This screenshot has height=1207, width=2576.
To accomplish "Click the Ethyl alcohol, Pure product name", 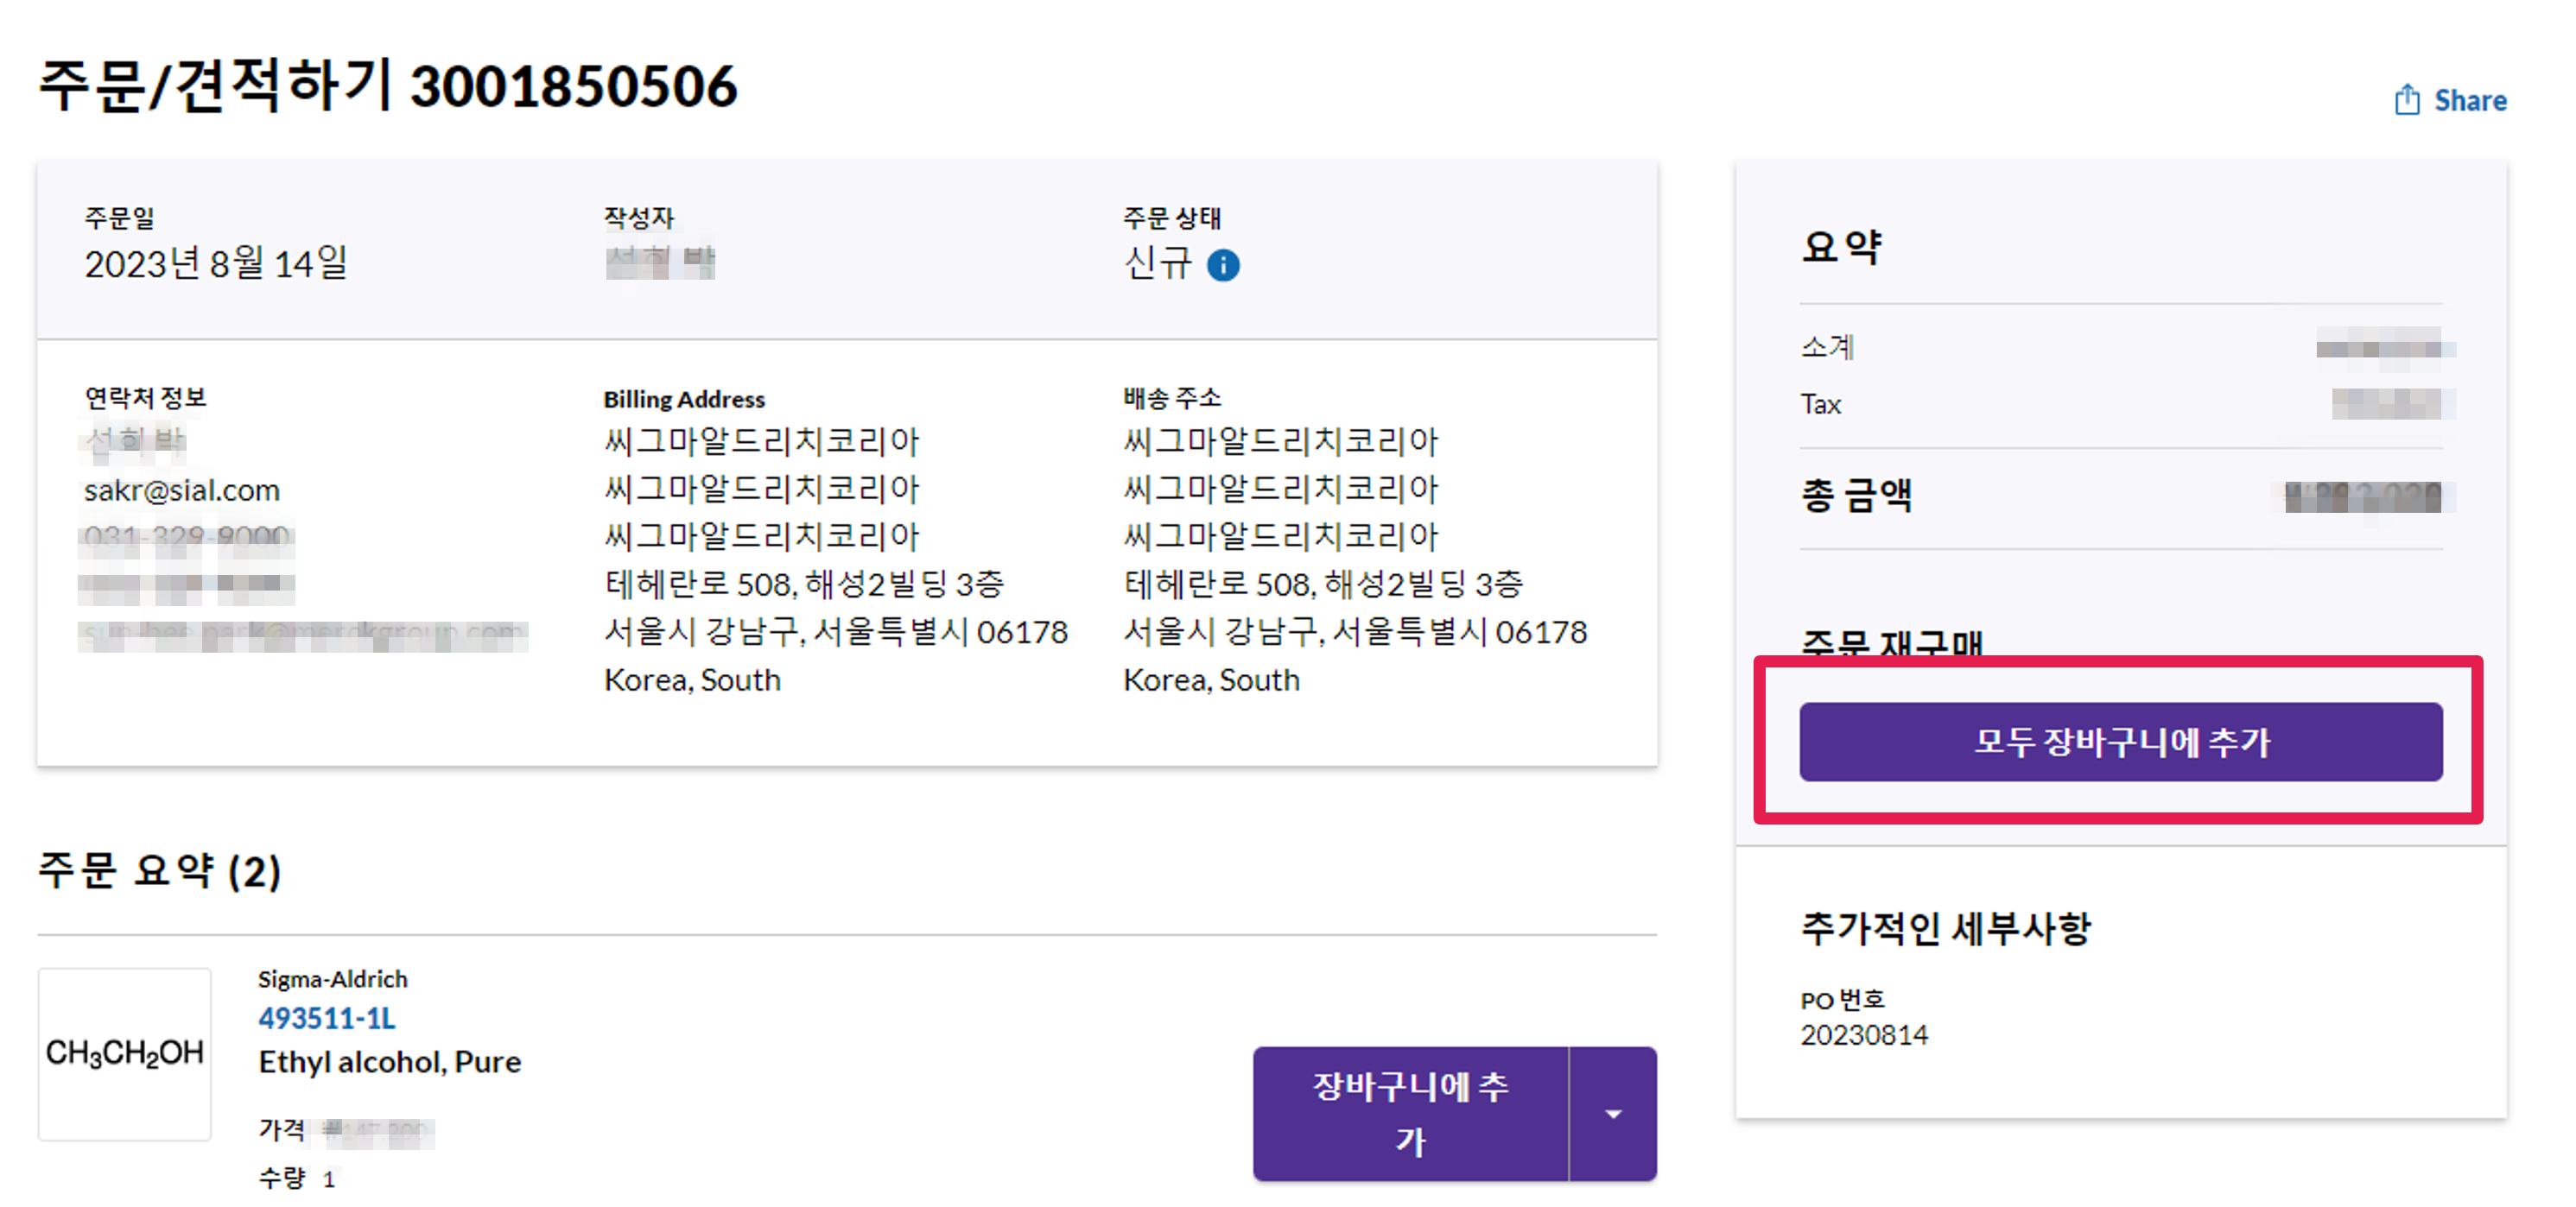I will click(x=389, y=1061).
